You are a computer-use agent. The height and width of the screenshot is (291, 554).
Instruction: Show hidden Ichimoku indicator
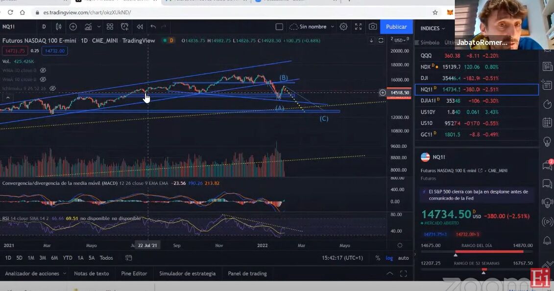[x=52, y=89]
